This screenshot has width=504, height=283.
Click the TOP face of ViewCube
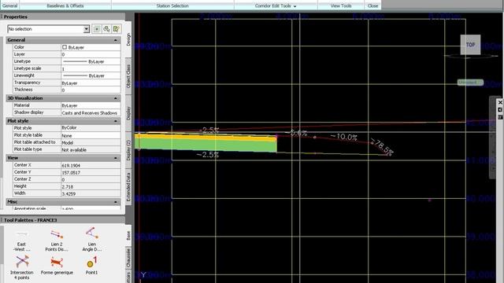(470, 45)
